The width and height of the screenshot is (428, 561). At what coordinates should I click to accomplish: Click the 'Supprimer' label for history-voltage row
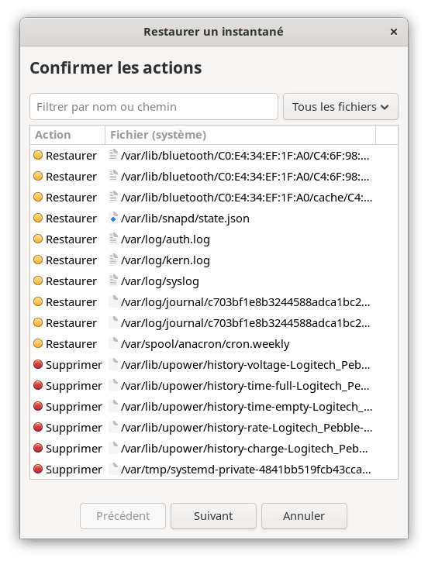point(74,365)
